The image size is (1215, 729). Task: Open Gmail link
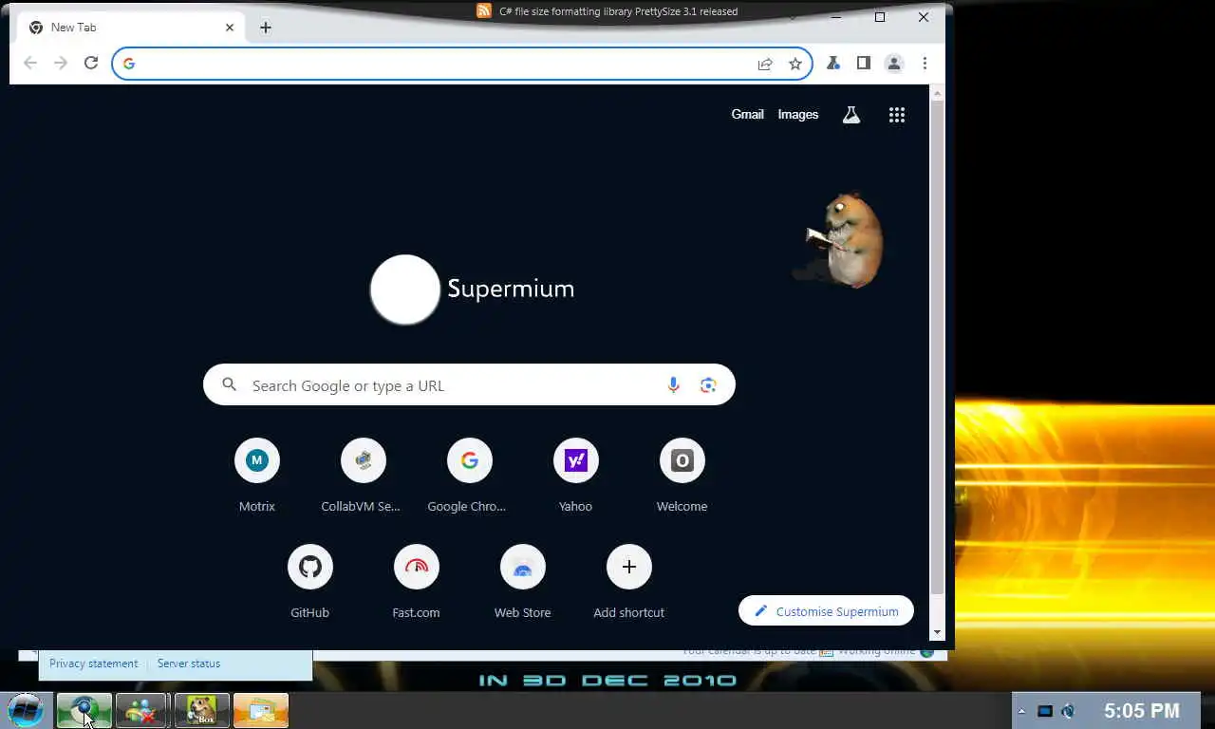pos(747,114)
